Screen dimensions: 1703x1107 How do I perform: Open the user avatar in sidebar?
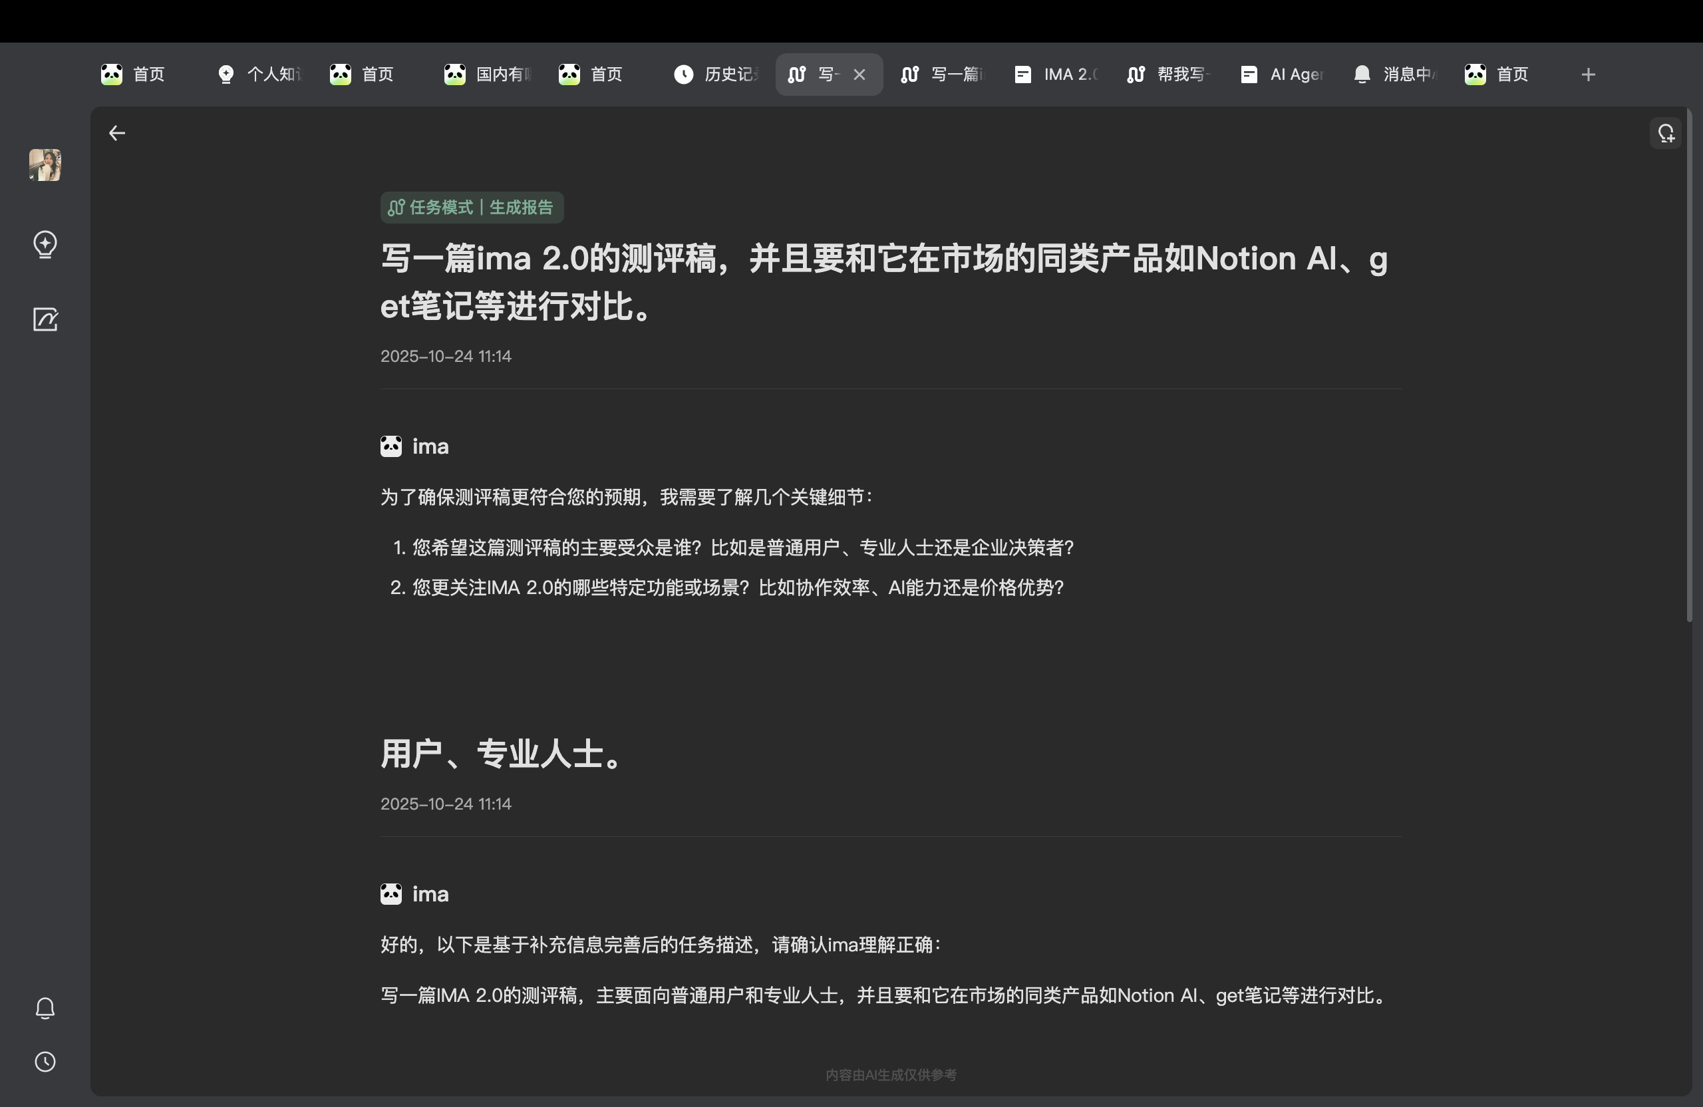tap(45, 165)
